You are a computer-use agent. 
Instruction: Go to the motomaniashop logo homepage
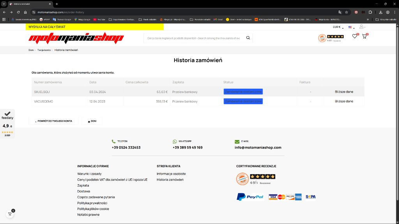(x=76, y=38)
